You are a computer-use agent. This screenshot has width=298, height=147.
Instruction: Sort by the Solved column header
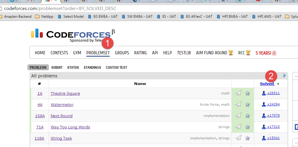coord(267,84)
